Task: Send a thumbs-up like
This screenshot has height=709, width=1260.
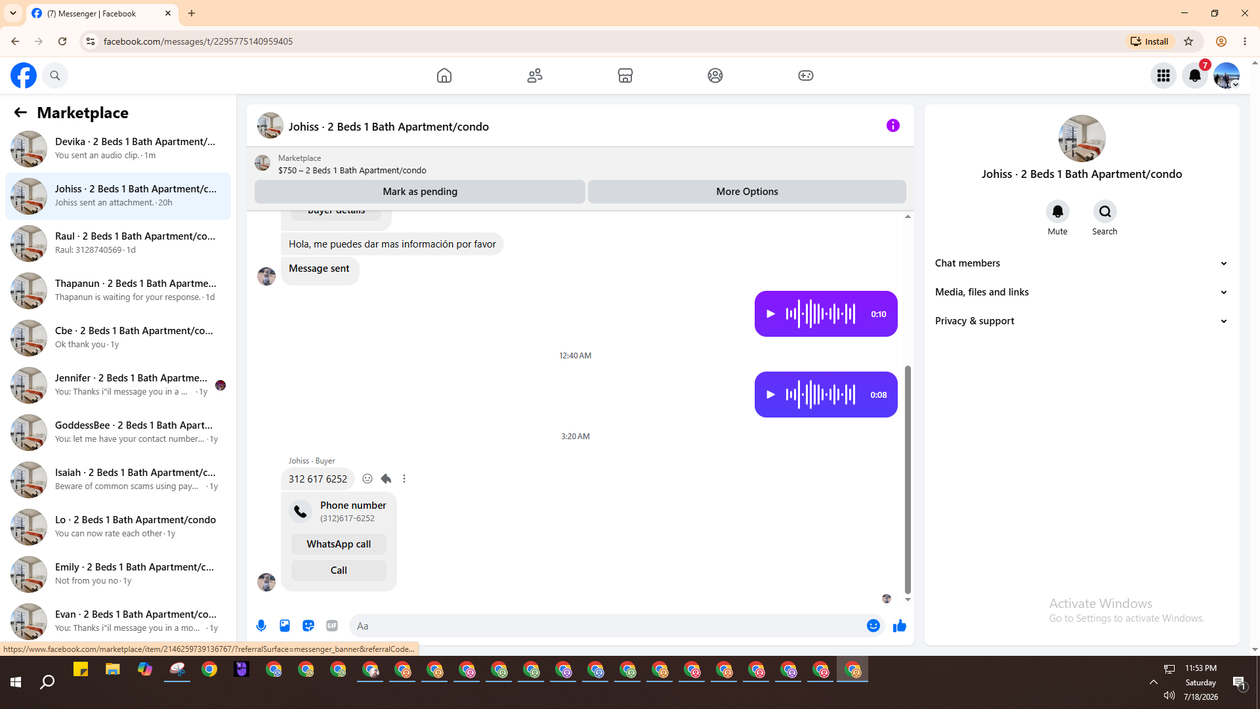Action: pyautogui.click(x=900, y=626)
